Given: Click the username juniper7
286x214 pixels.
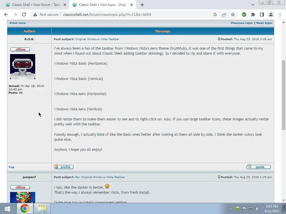Looking at the screenshot, I should pos(29,177).
